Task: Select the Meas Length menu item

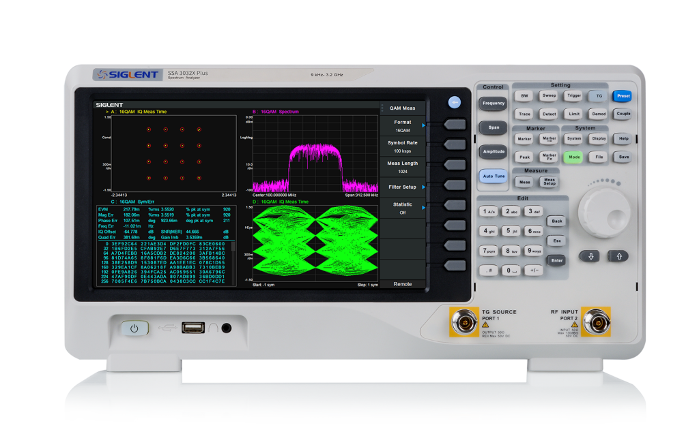Action: pos(402,167)
